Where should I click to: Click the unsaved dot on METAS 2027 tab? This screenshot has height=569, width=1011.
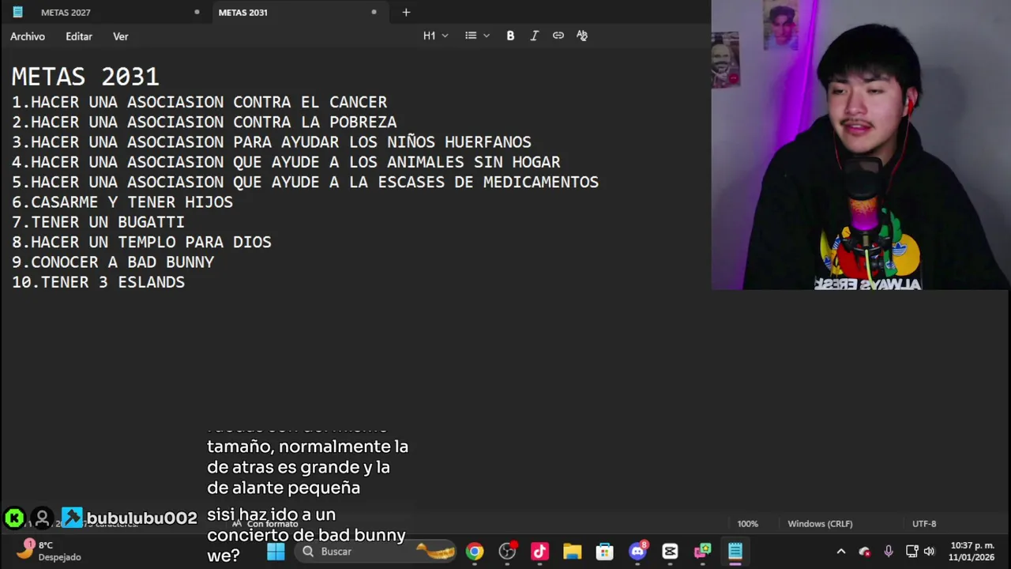197,13
